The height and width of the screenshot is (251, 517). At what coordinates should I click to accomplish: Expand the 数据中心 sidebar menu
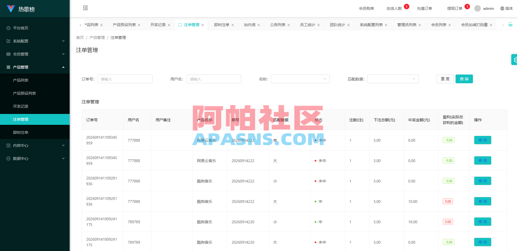pyautogui.click(x=35, y=159)
